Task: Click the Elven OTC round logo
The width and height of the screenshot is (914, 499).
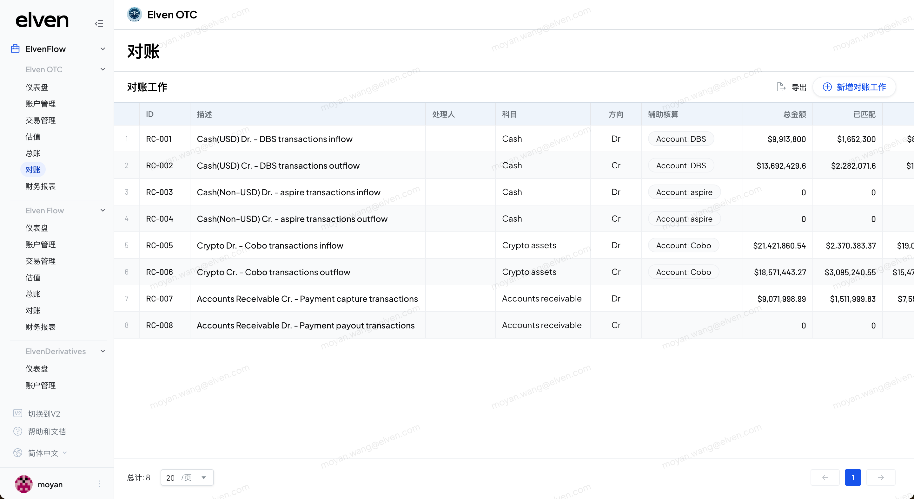Action: coord(134,15)
